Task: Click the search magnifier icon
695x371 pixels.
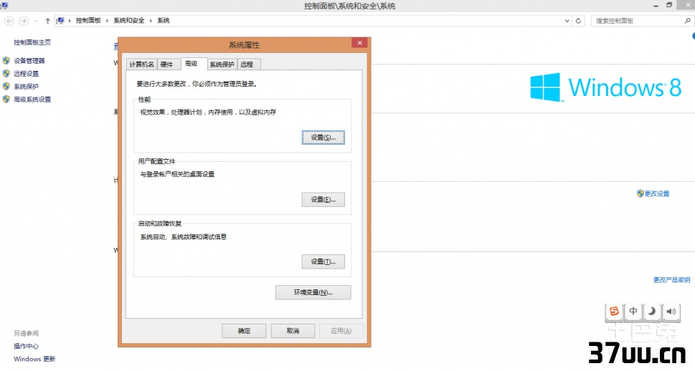Action: 688,20
